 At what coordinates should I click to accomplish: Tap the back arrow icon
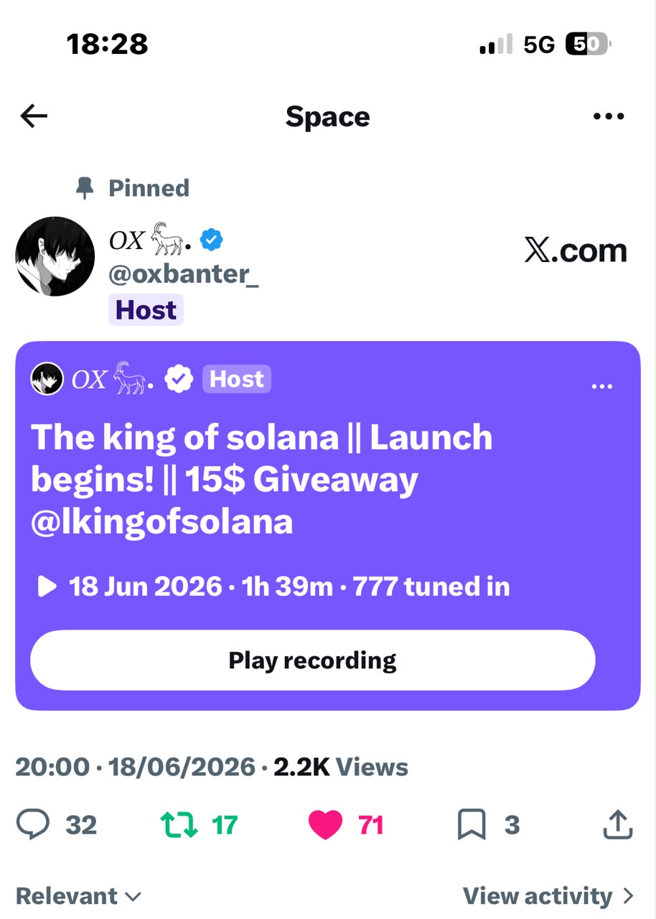click(34, 116)
